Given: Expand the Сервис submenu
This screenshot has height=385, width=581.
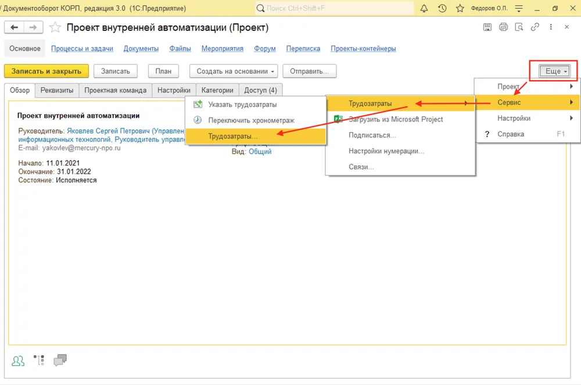Looking at the screenshot, I should [x=528, y=103].
